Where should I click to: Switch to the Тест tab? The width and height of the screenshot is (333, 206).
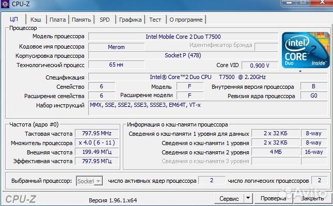(155, 20)
